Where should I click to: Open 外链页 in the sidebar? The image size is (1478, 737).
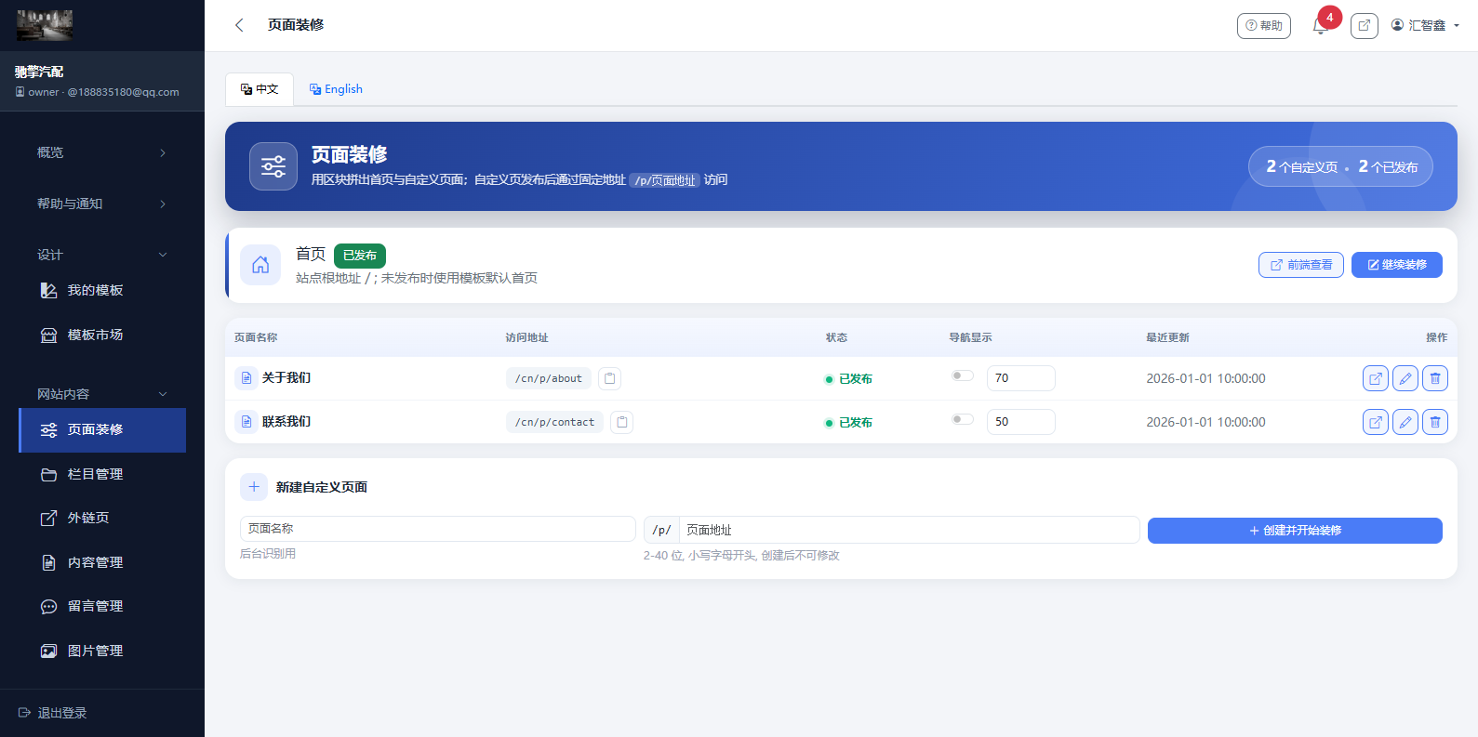click(102, 518)
